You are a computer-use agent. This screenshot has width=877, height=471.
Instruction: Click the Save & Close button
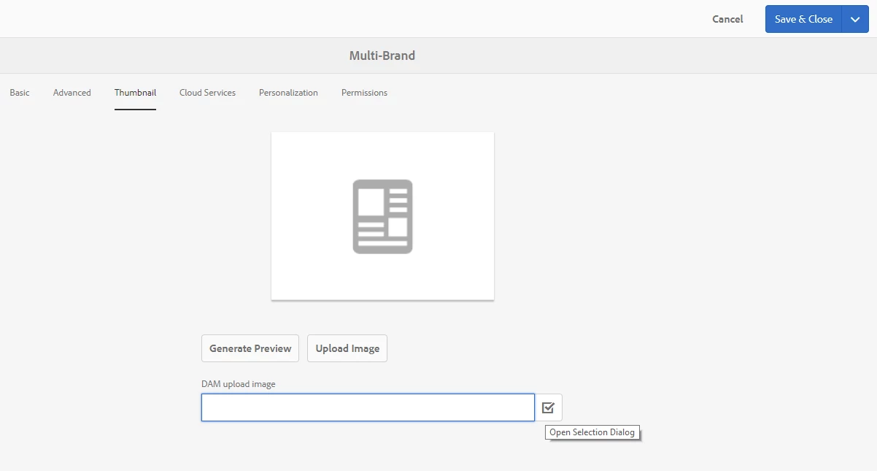(x=803, y=19)
